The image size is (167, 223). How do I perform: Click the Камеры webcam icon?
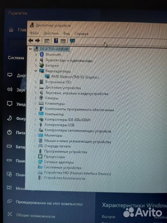tap(41, 98)
